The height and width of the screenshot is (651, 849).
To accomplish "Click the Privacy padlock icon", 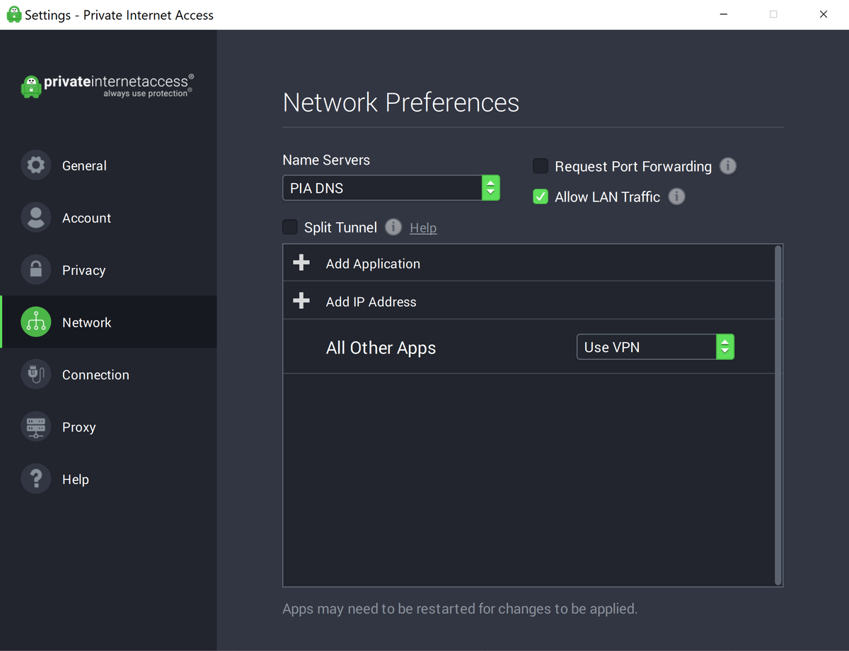I will pos(35,270).
